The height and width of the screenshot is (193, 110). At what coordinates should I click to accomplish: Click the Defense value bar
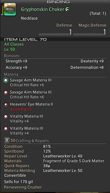tap(55, 35)
